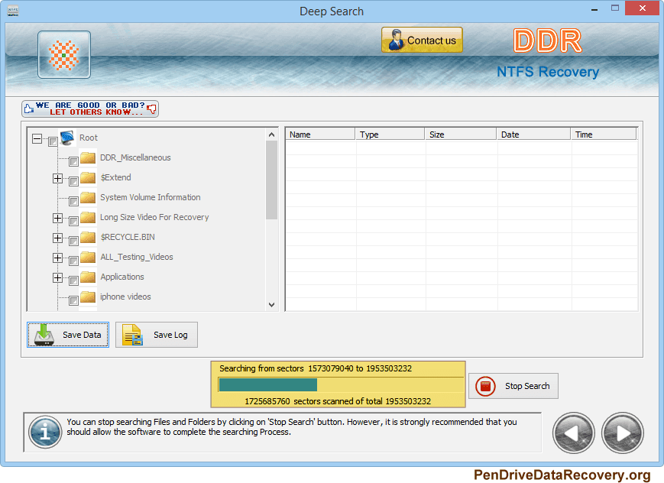This screenshot has height=483, width=664.
Task: Click the thumbs-up icon in feedback banner
Action: (x=29, y=109)
